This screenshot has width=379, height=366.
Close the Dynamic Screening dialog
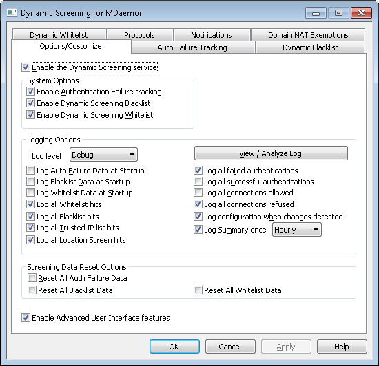pos(361,13)
